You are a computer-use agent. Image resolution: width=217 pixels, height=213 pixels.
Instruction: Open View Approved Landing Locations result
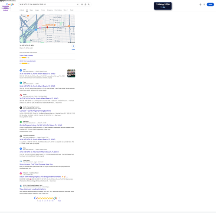click(x=33, y=189)
